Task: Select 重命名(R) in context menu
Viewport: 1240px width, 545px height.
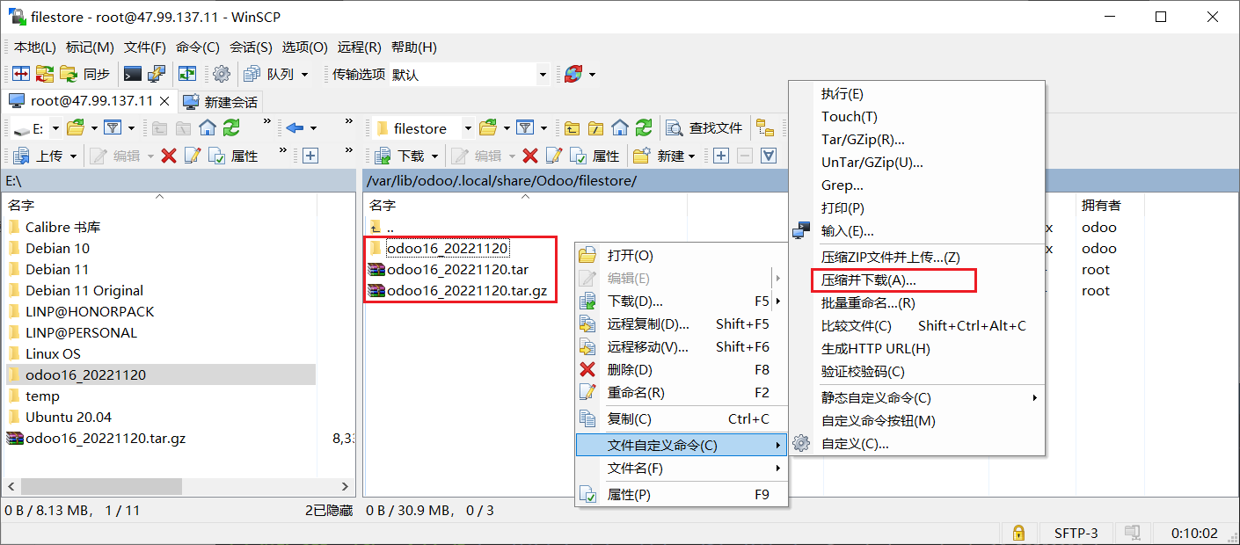Action: (x=682, y=393)
